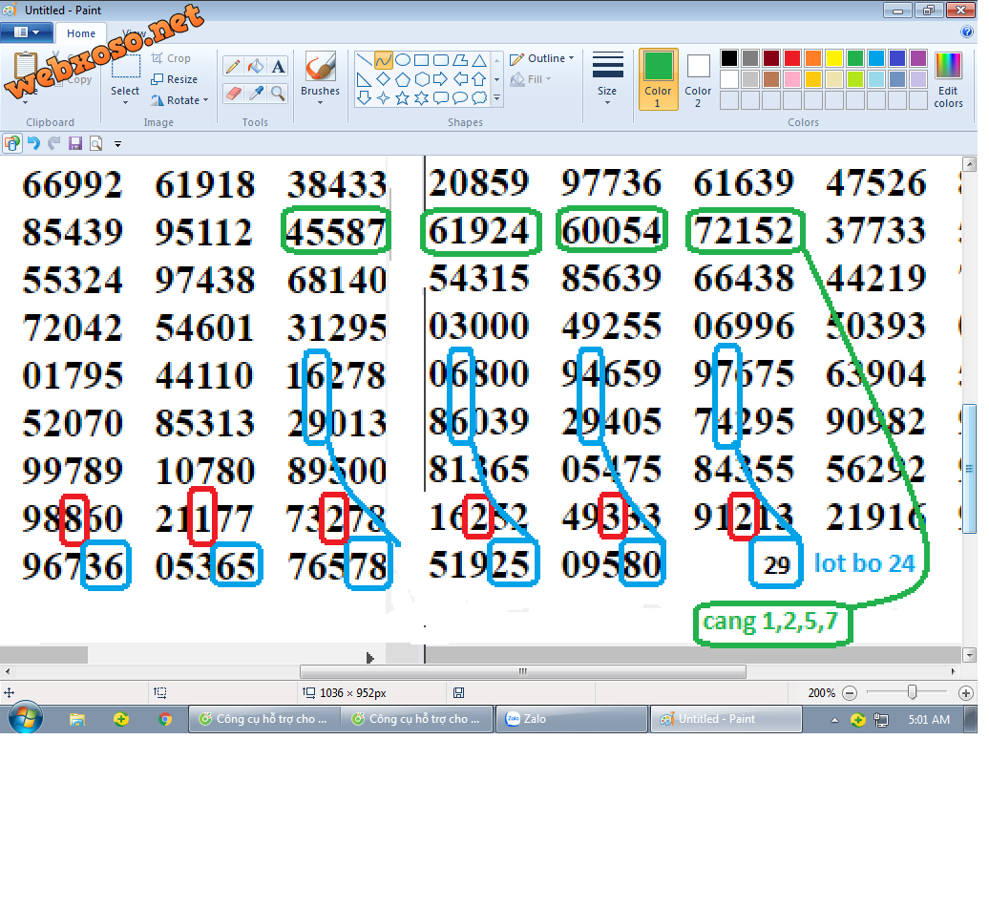989x909 pixels.
Task: Open the blue Paint file menu button
Action: point(26,32)
